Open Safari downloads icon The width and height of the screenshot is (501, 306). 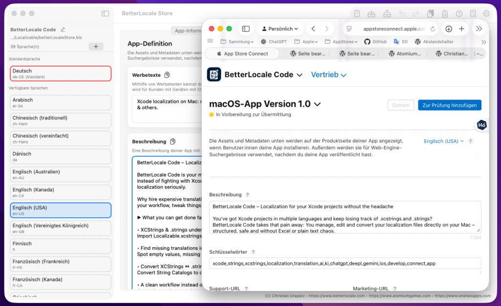point(449,29)
